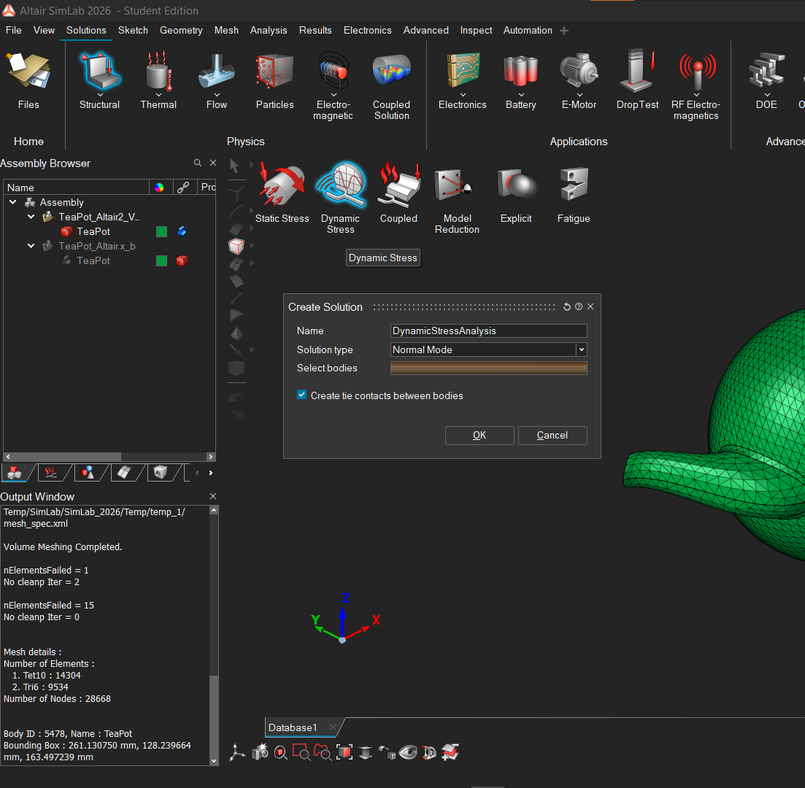The image size is (805, 788).
Task: Select the Thermal physics icon
Action: click(x=158, y=70)
